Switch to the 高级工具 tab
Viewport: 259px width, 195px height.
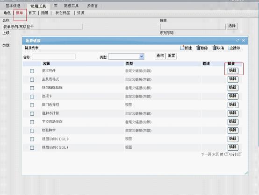[71, 6]
